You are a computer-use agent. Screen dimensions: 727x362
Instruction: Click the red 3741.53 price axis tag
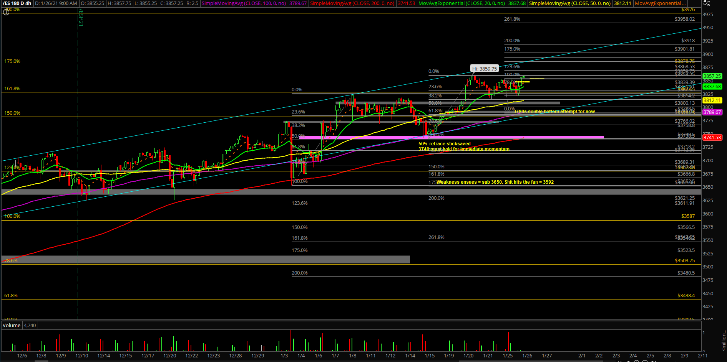coord(712,137)
